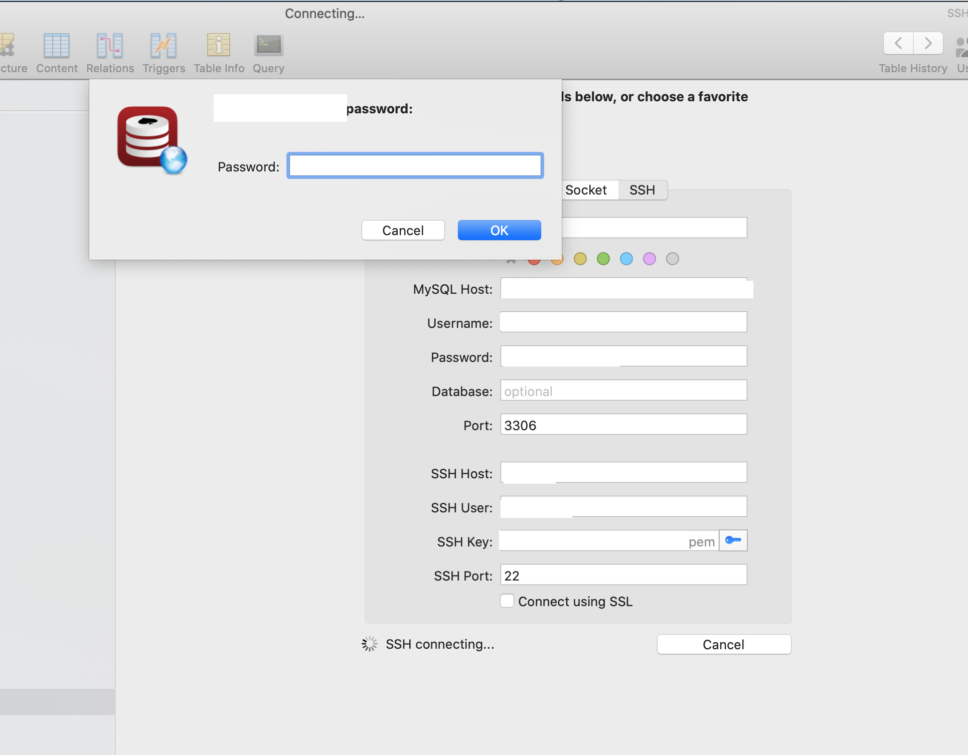Click the SSH Key path field
Screen dimensions: 968x755
click(x=609, y=540)
